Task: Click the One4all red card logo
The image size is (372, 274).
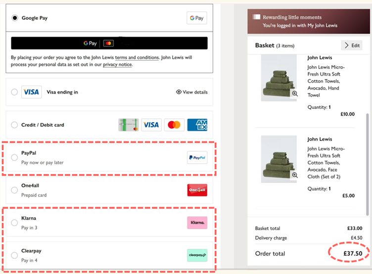Action: click(x=197, y=190)
